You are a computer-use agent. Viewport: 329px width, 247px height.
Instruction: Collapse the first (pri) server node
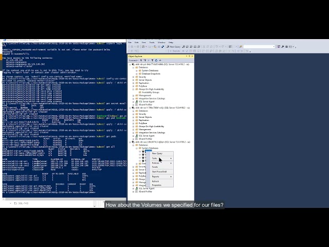click(130, 64)
